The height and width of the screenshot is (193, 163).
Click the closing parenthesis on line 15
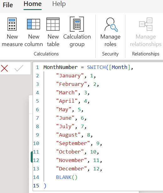(45, 186)
